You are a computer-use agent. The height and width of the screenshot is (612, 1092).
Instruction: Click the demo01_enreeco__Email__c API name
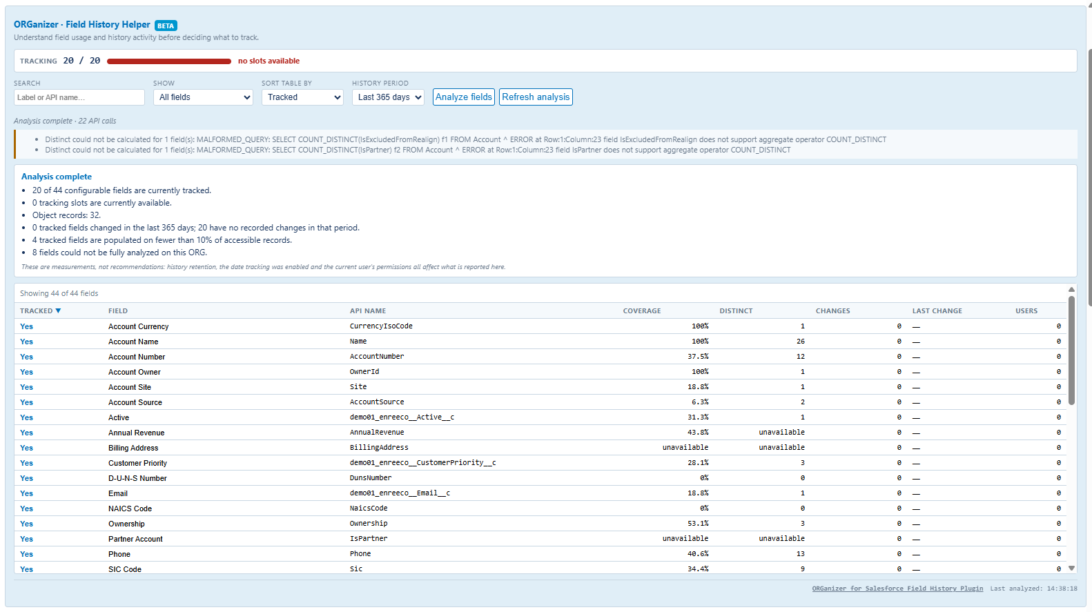(400, 493)
